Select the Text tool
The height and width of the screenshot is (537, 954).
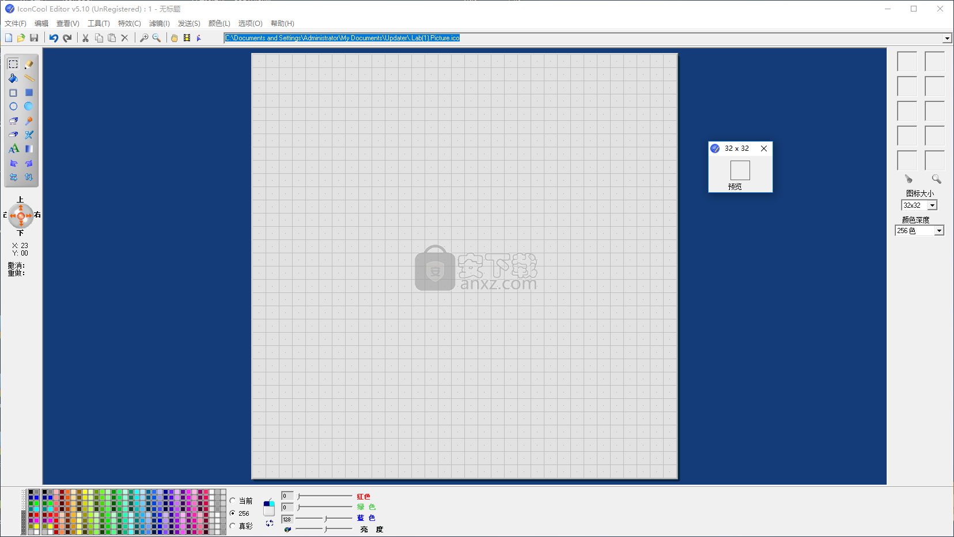click(x=13, y=148)
